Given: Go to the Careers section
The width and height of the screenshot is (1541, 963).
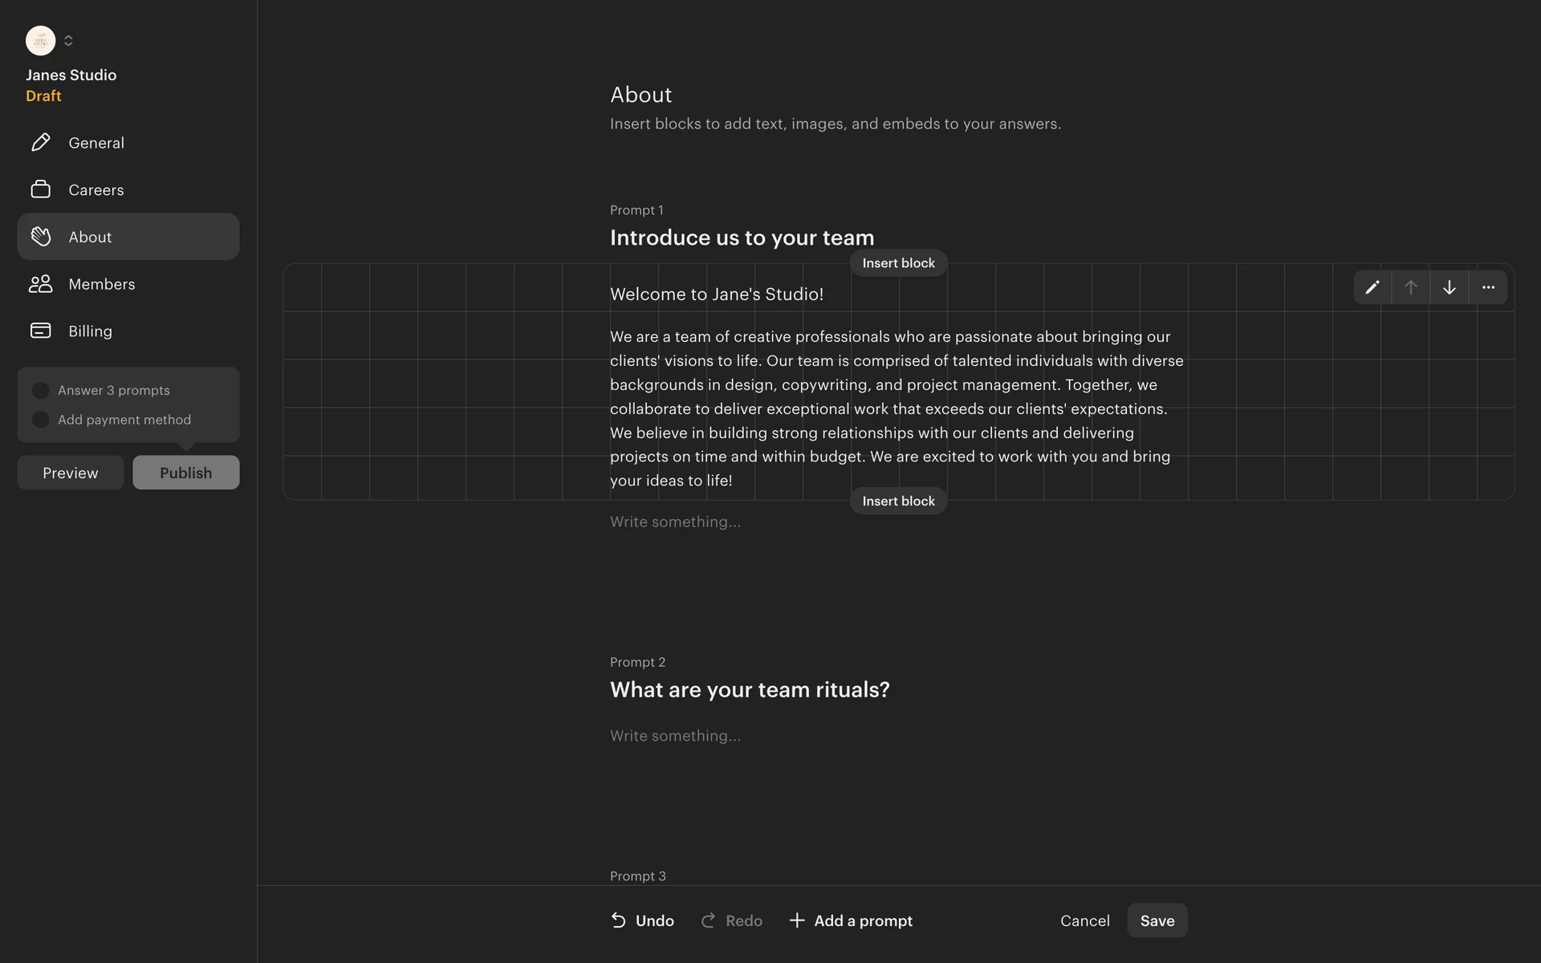Looking at the screenshot, I should point(96,190).
